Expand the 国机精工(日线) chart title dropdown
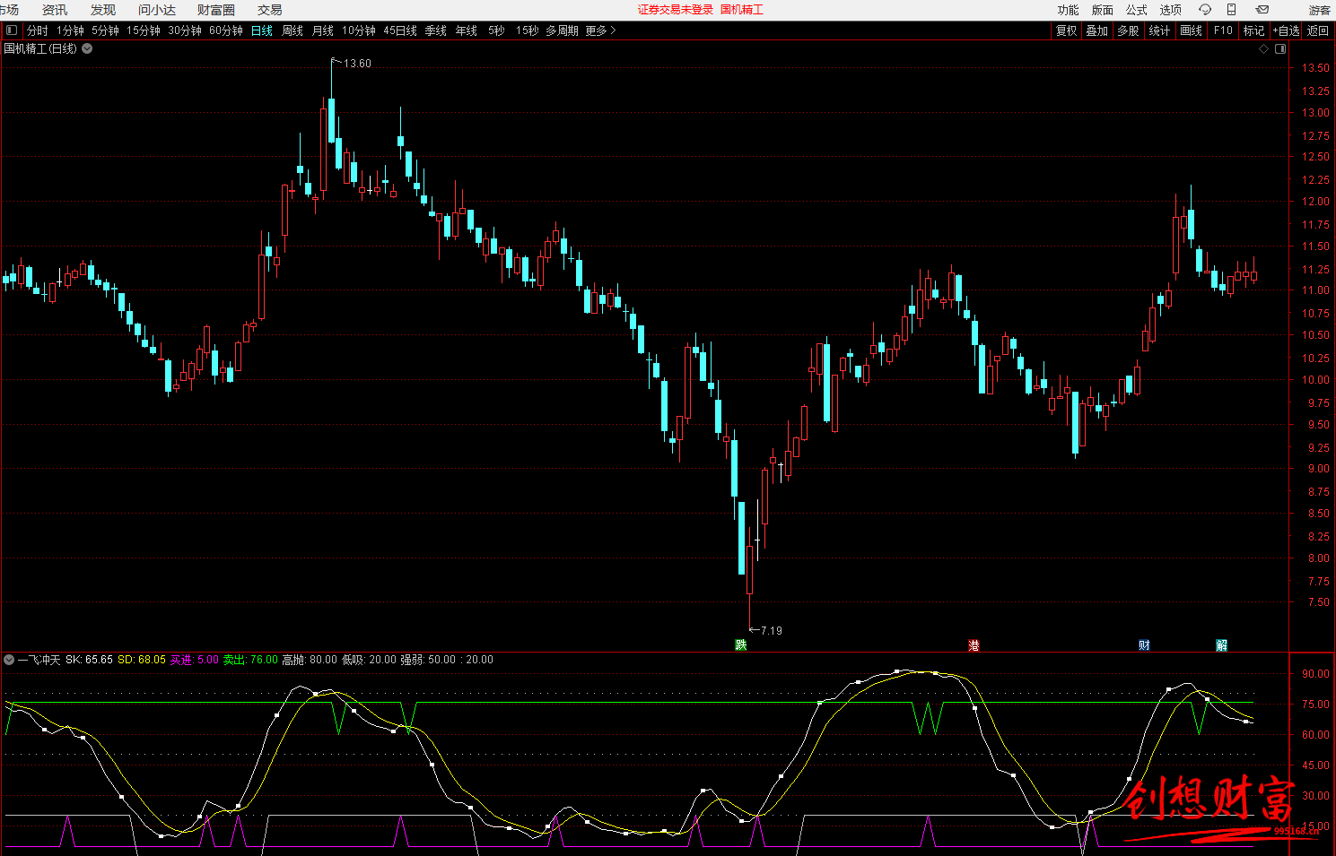This screenshot has width=1336, height=856. (x=87, y=48)
